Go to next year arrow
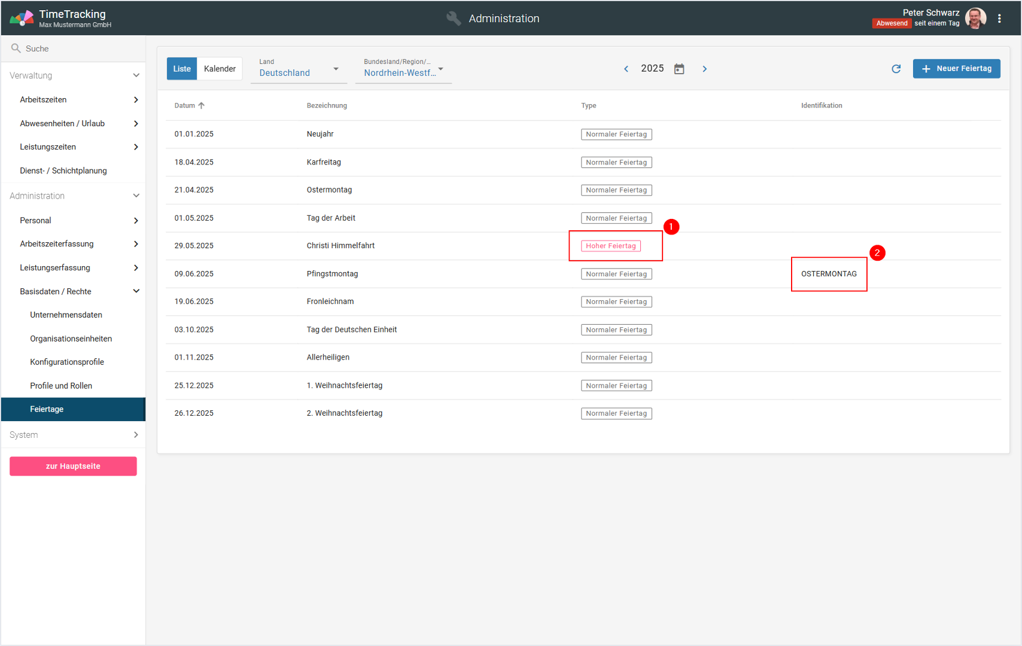Image resolution: width=1022 pixels, height=646 pixels. pyautogui.click(x=705, y=69)
